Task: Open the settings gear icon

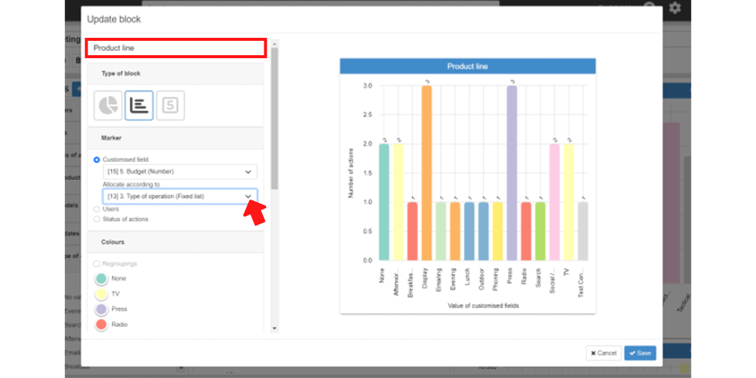Action: [675, 8]
